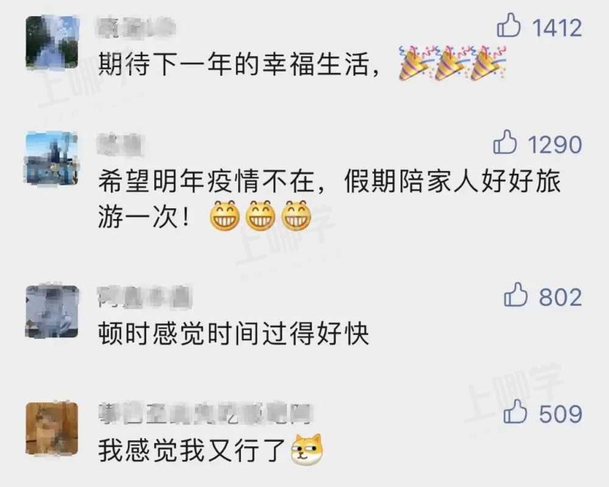
Task: Open second commenter's cityscape avatar
Action: pos(52,158)
